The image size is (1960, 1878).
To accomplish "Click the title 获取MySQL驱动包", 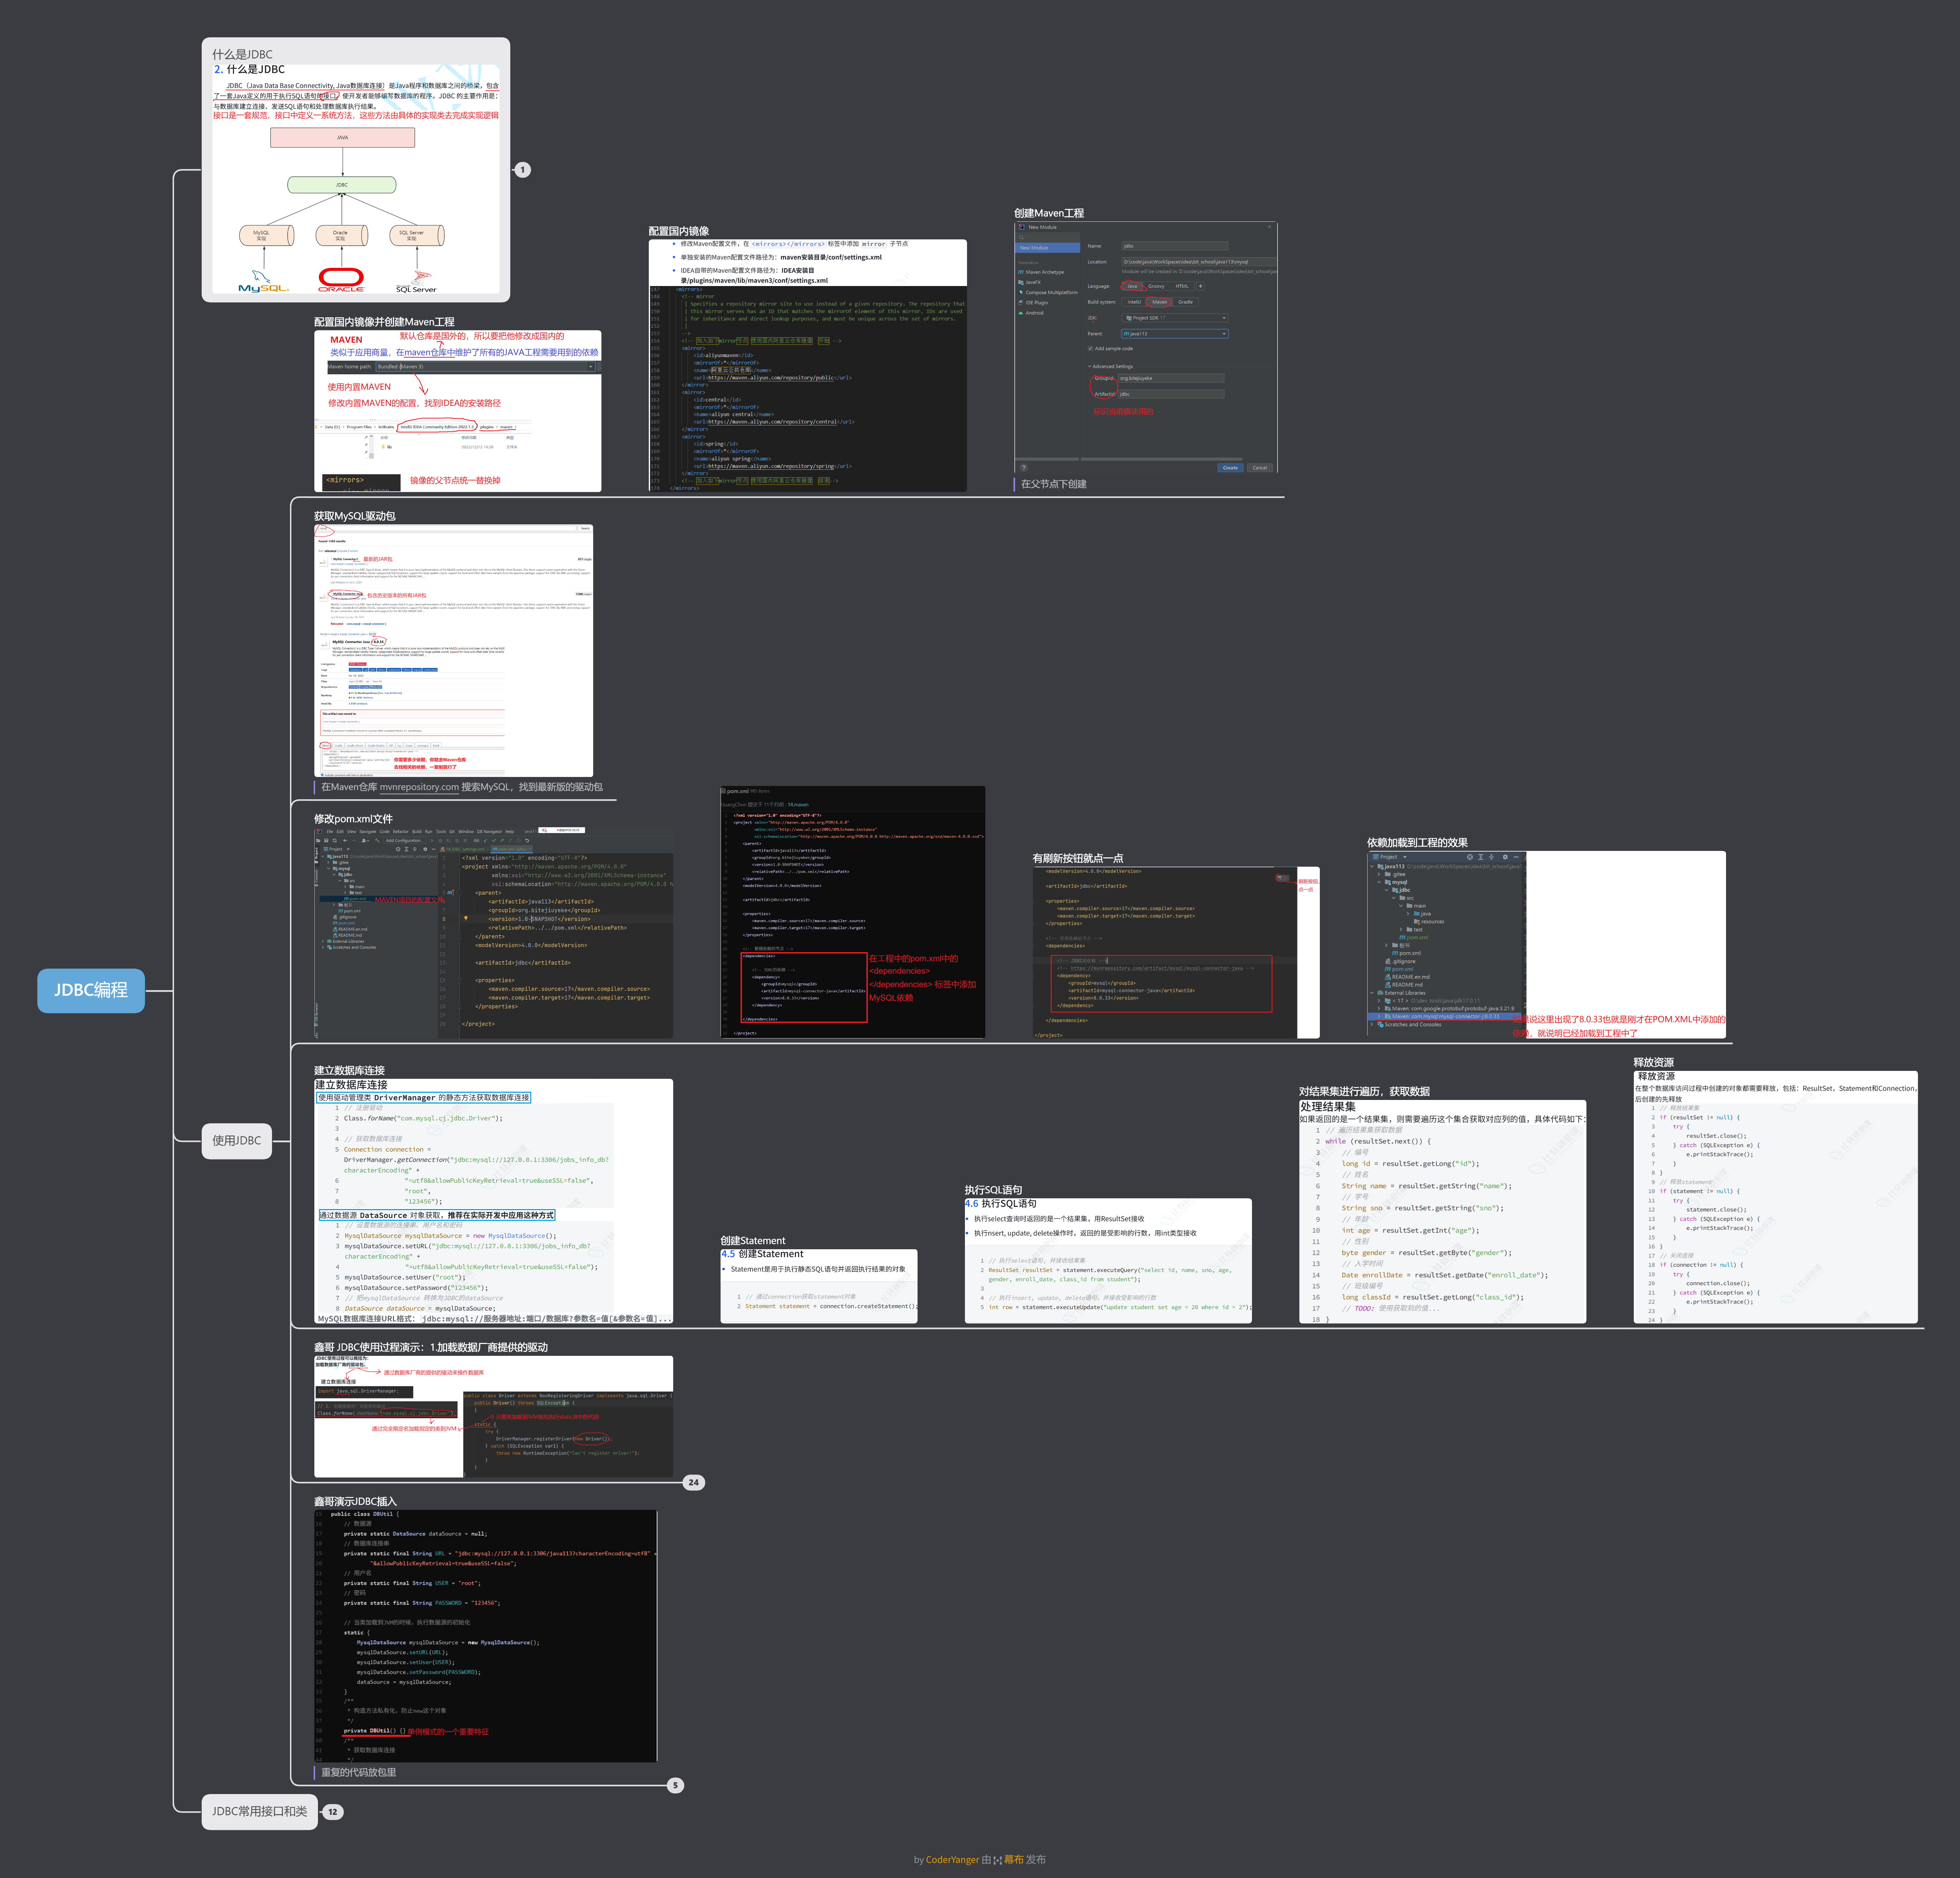I will [355, 516].
